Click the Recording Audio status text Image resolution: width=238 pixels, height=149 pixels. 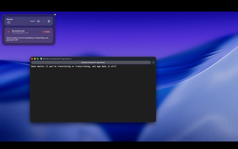(18, 31)
